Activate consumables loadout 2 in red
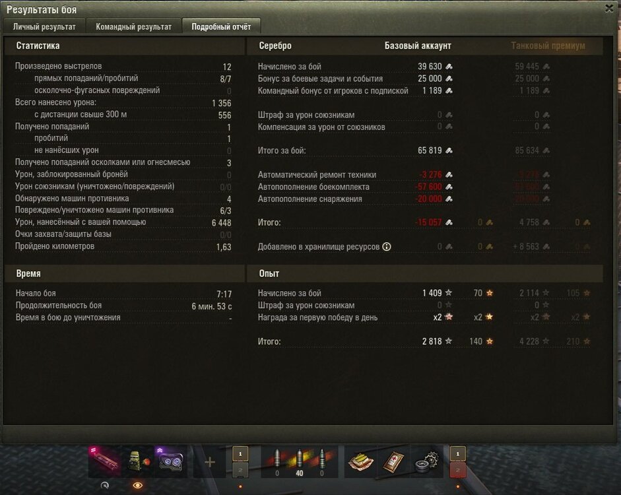 458,470
